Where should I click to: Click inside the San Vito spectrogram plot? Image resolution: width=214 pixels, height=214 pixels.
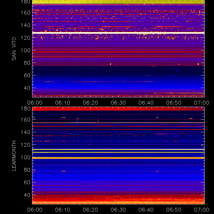click(118, 49)
